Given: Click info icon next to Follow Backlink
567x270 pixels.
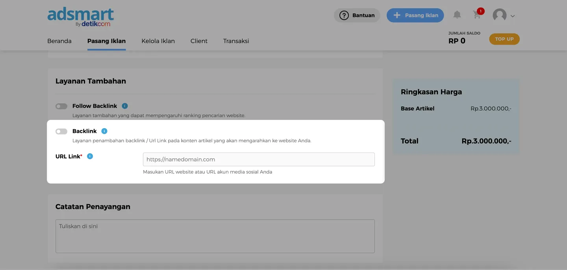Looking at the screenshot, I should pyautogui.click(x=125, y=106).
